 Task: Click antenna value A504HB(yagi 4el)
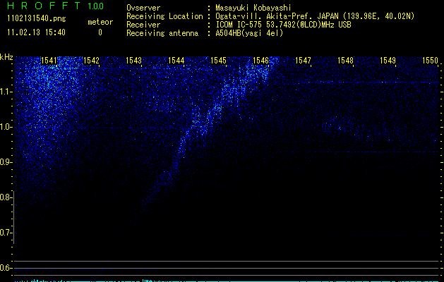249,33
